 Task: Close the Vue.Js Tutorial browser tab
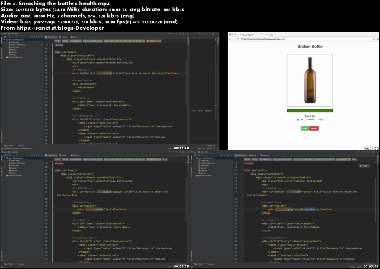266,35
